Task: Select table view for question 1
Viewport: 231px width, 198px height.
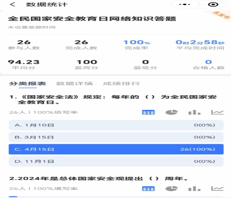Action: [x=148, y=112]
